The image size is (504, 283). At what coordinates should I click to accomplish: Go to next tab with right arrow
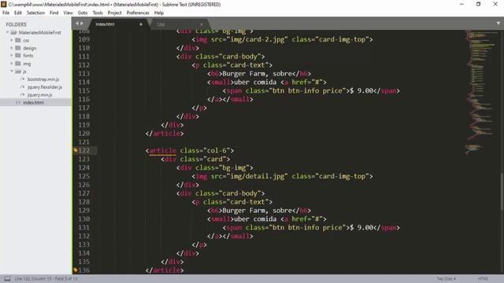tap(82, 24)
